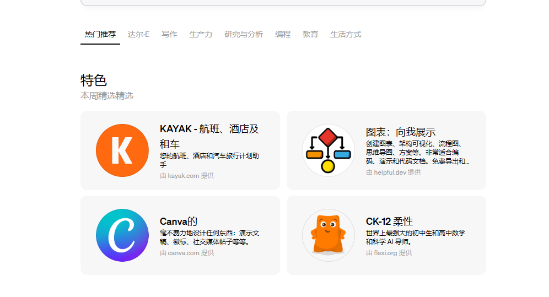
Task: Click the orange Flexi mascot icon
Action: click(329, 235)
